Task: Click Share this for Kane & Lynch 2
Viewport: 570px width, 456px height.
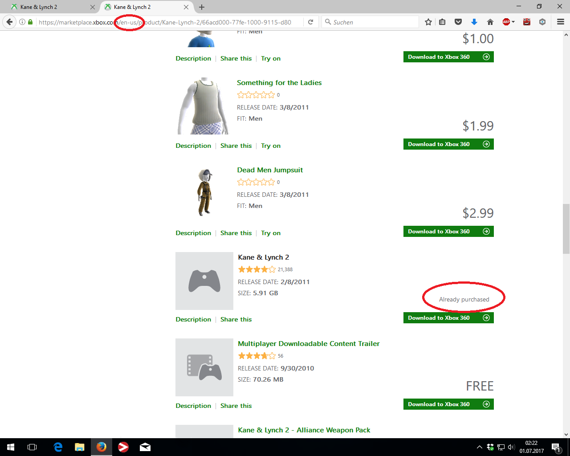Action: coord(236,320)
